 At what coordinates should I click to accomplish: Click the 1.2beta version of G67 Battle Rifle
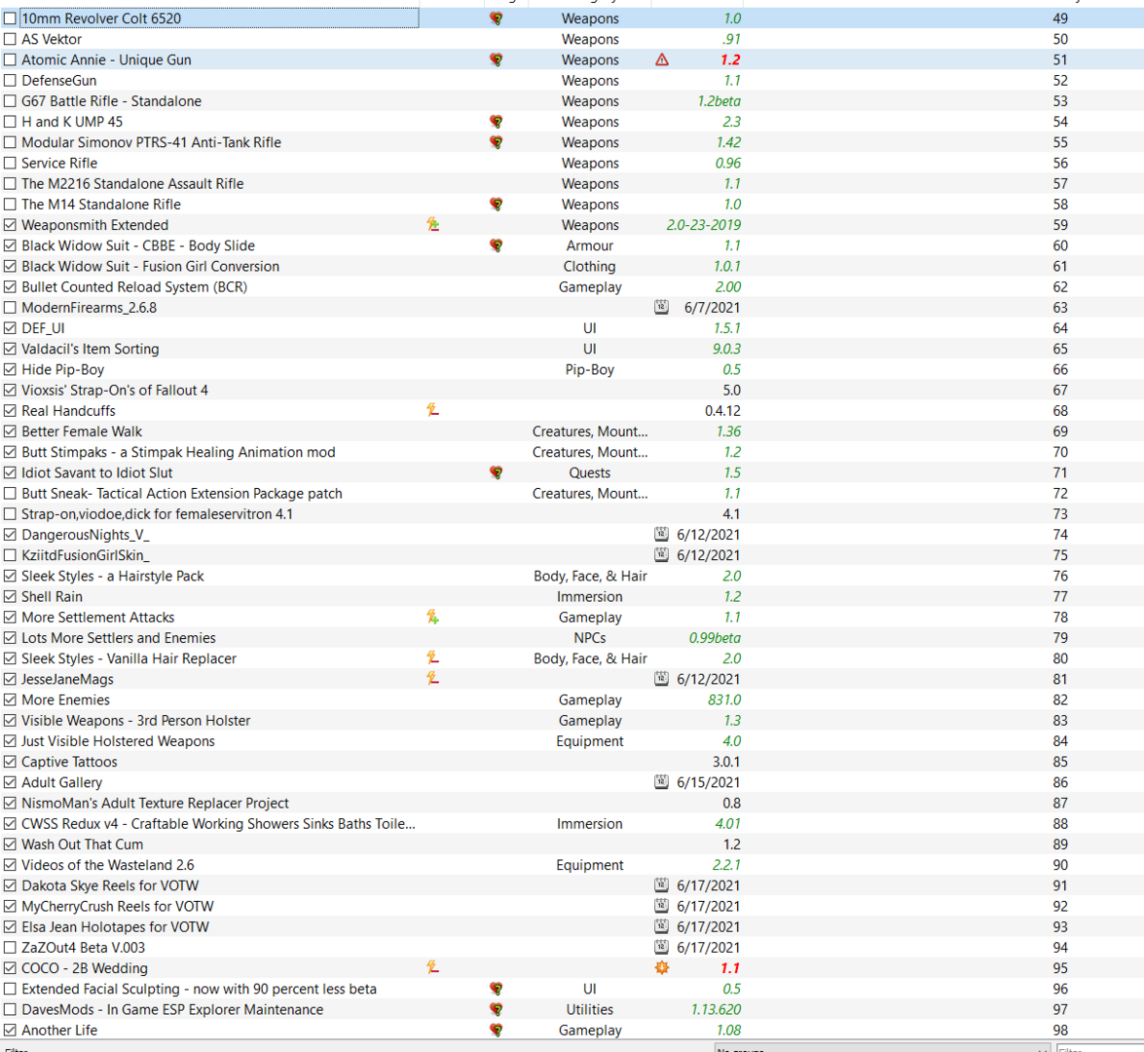point(719,101)
